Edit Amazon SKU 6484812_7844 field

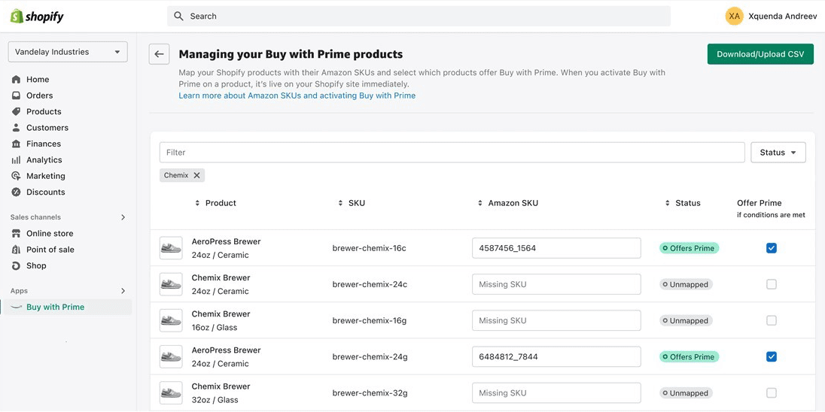point(557,357)
